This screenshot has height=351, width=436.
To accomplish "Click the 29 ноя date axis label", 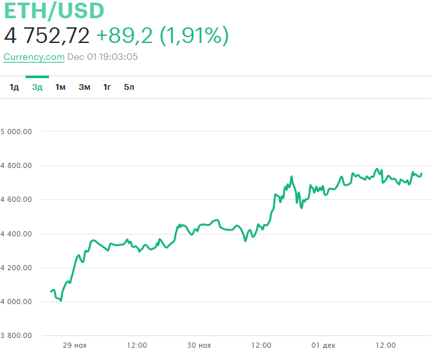I will click(74, 345).
